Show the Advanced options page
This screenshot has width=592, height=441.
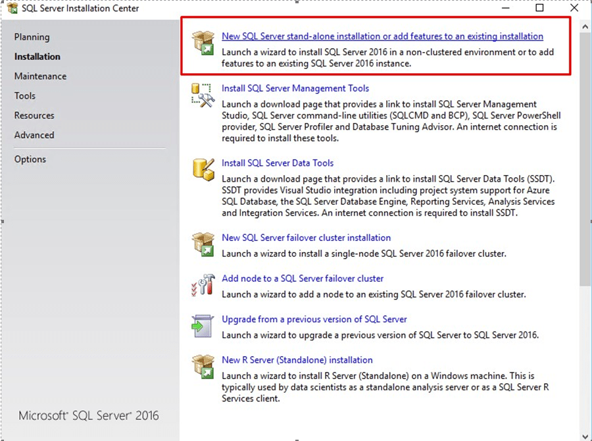click(x=34, y=135)
